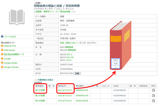Open NDC9 classification 007.58

(70, 57)
